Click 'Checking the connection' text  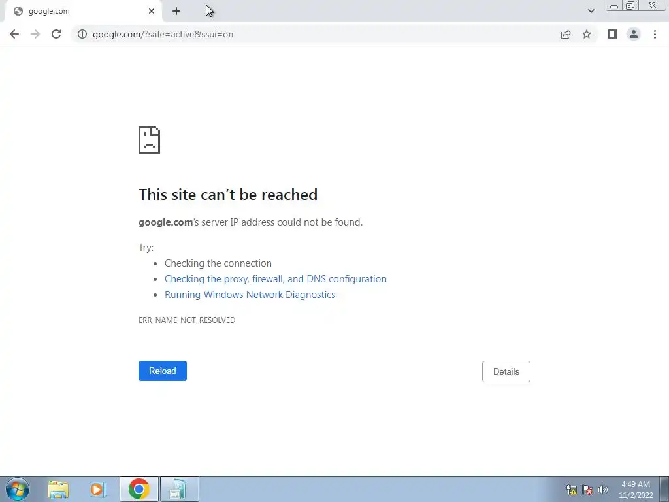[218, 263]
